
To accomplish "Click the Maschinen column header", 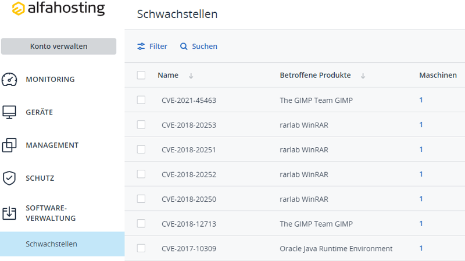I will click(438, 76).
